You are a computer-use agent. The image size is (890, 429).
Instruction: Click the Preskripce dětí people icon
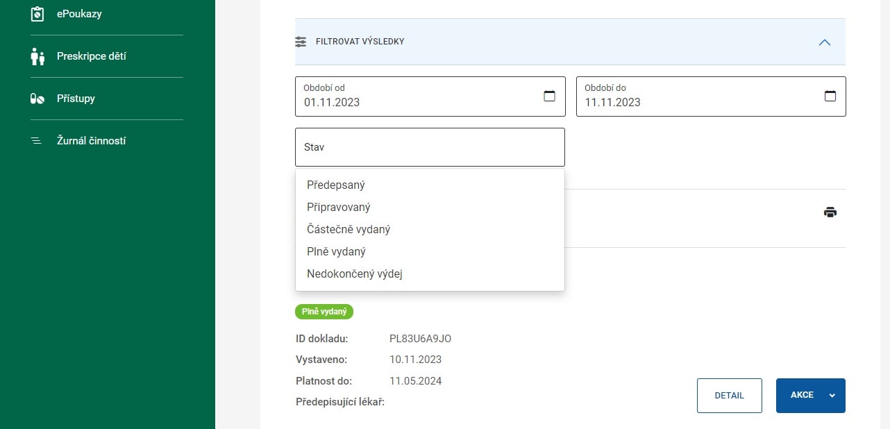click(x=37, y=56)
